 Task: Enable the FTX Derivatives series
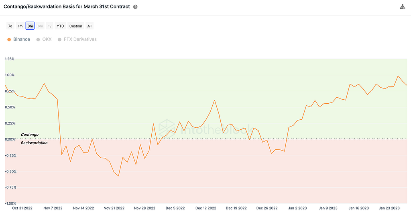pos(80,39)
